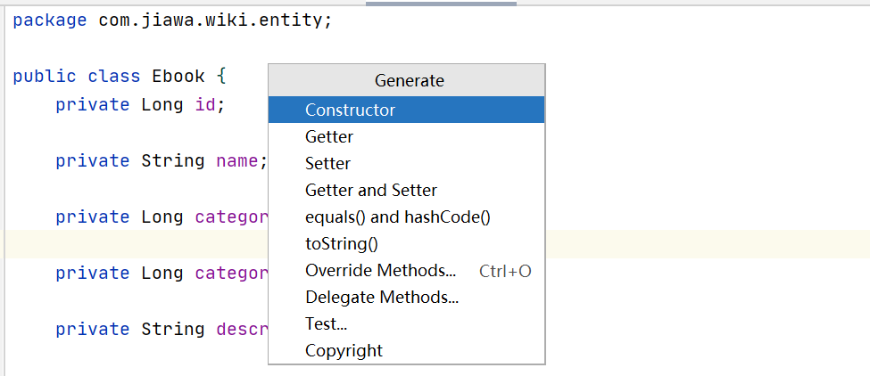Click the id field declaration
The height and width of the screenshot is (376, 870).
coord(140,104)
